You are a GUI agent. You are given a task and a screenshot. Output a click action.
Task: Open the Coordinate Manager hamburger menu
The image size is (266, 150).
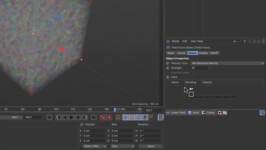click(81, 125)
